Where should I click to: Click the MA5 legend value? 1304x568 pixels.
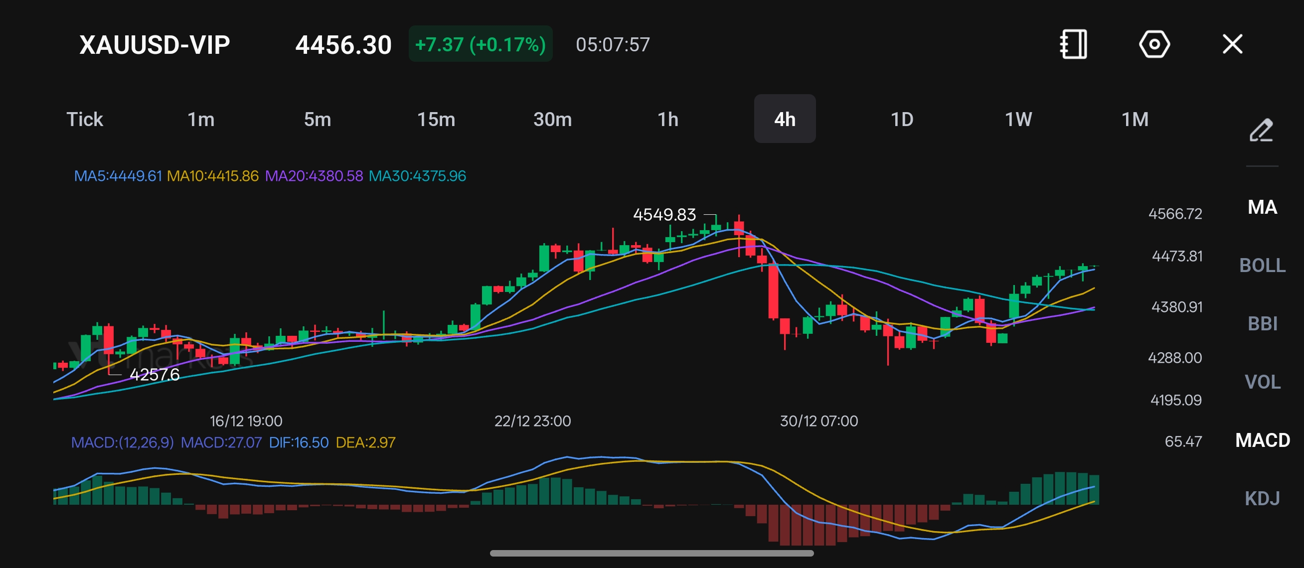118,176
